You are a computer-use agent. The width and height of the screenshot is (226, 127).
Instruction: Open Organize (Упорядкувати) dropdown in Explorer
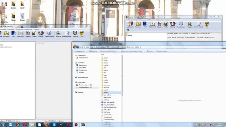[80, 51]
